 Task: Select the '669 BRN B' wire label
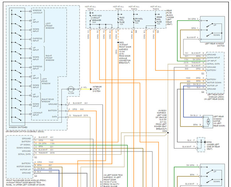point(195,81)
